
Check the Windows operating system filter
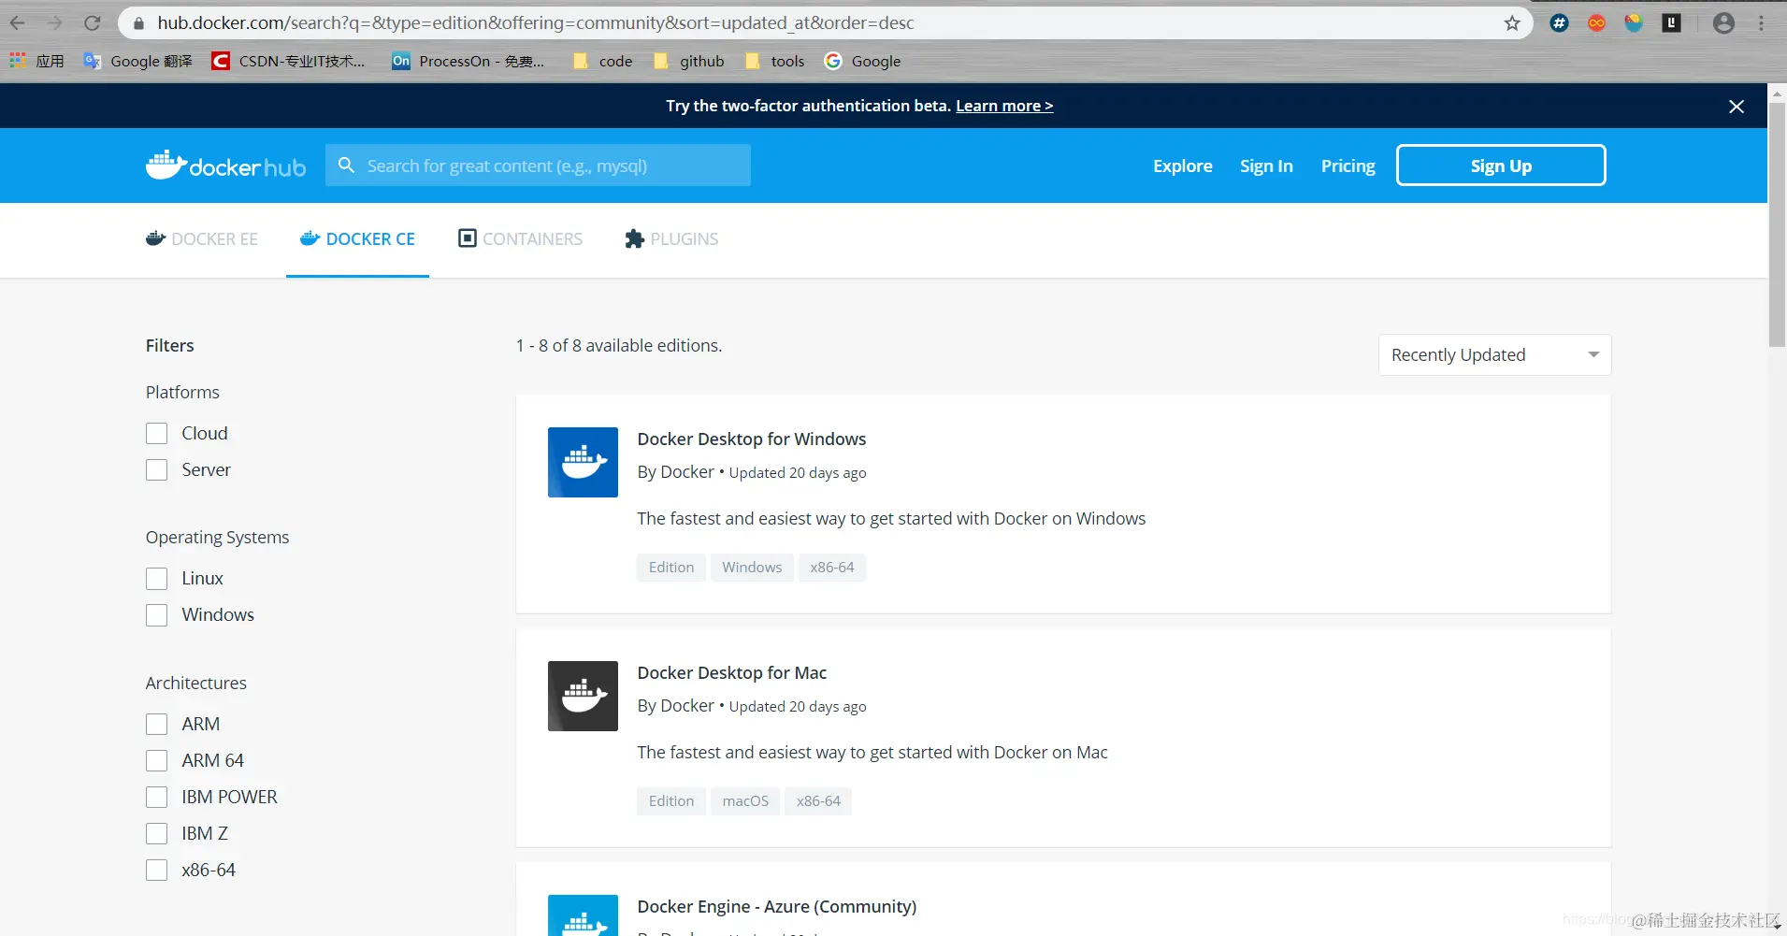(156, 615)
